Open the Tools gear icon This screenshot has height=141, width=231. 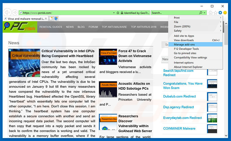pos(220,13)
